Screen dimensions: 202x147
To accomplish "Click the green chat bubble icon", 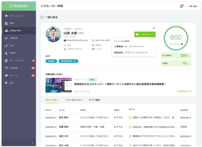I will tap(137, 34).
